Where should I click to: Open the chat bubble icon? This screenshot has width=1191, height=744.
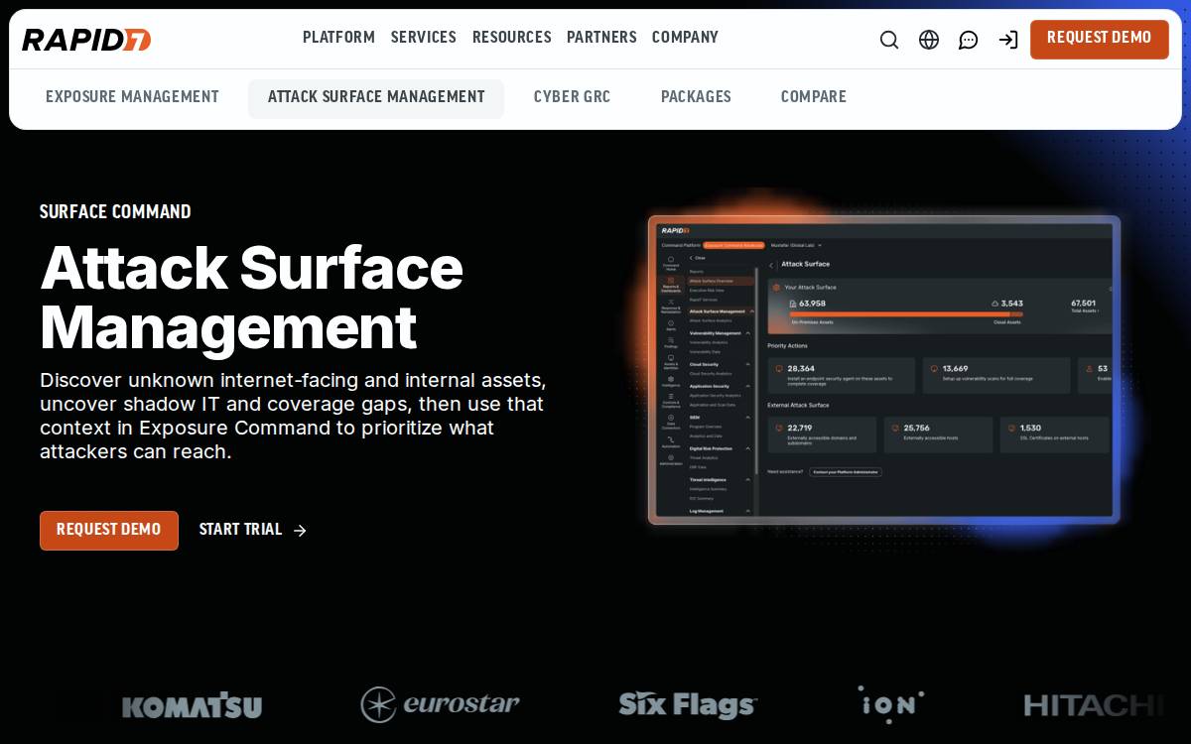[969, 40]
